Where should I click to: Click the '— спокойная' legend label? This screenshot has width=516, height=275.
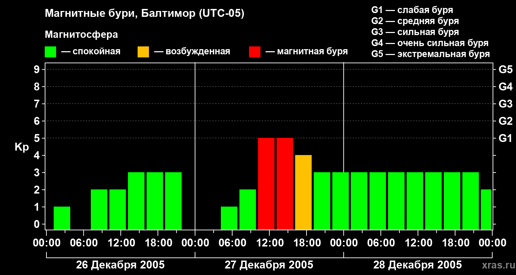91,52
